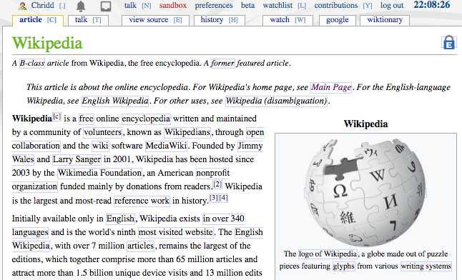Screen dimensions: 462x280
Task: Open the Larry Sanger link
Action: coord(77,159)
